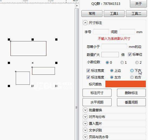
Task: Click the bottom-center selection handle
Action: (x=33, y=86)
